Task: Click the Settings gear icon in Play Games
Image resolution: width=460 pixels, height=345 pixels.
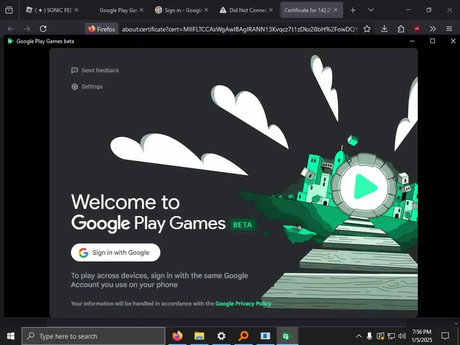Action: tap(75, 87)
